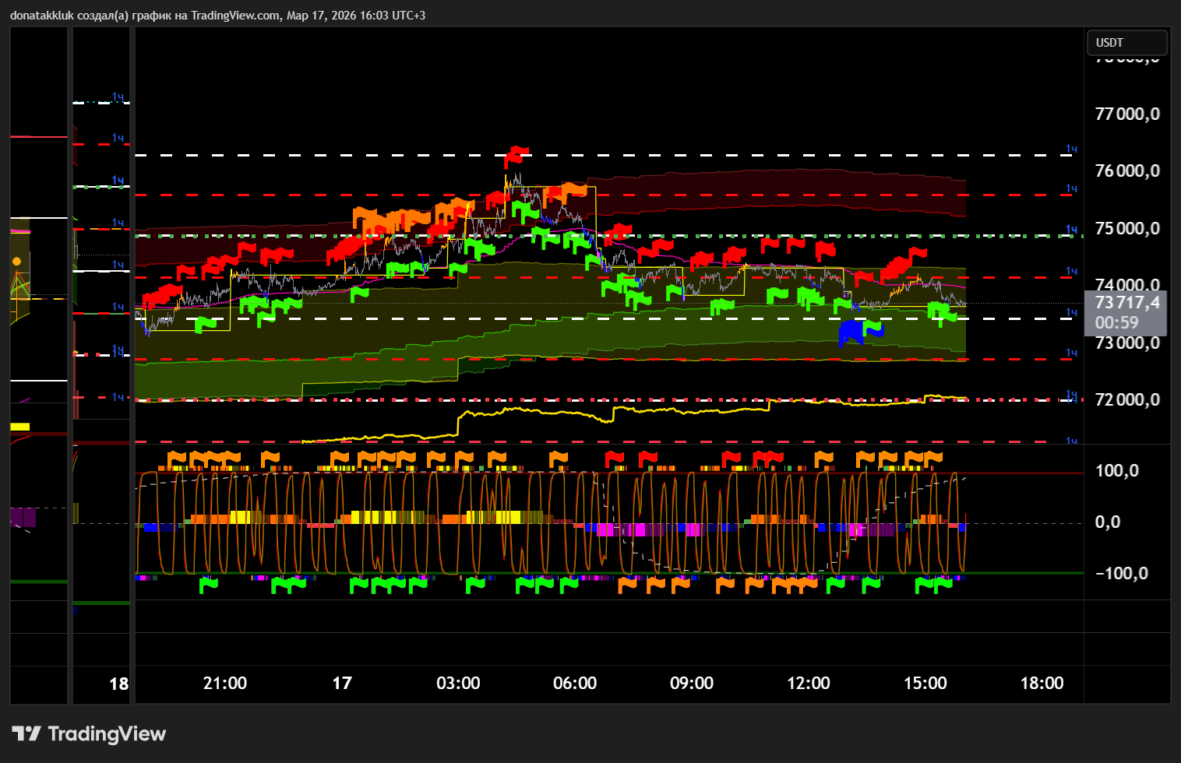The image size is (1181, 763).
Task: Select the 12:00 time axis label
Action: point(808,683)
